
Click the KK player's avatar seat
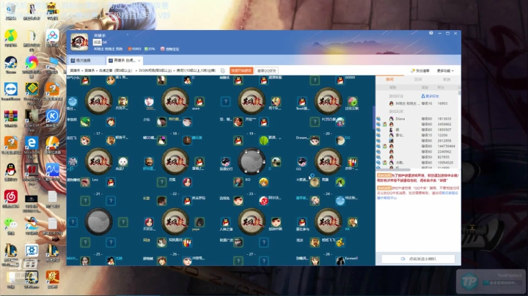352,222
